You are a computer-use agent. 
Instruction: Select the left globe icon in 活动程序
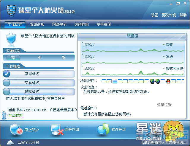(x=152, y=81)
